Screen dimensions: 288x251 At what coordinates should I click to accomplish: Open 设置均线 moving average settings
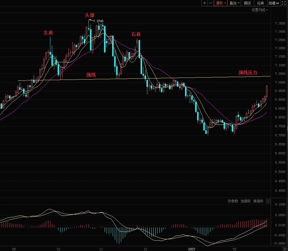point(260,10)
